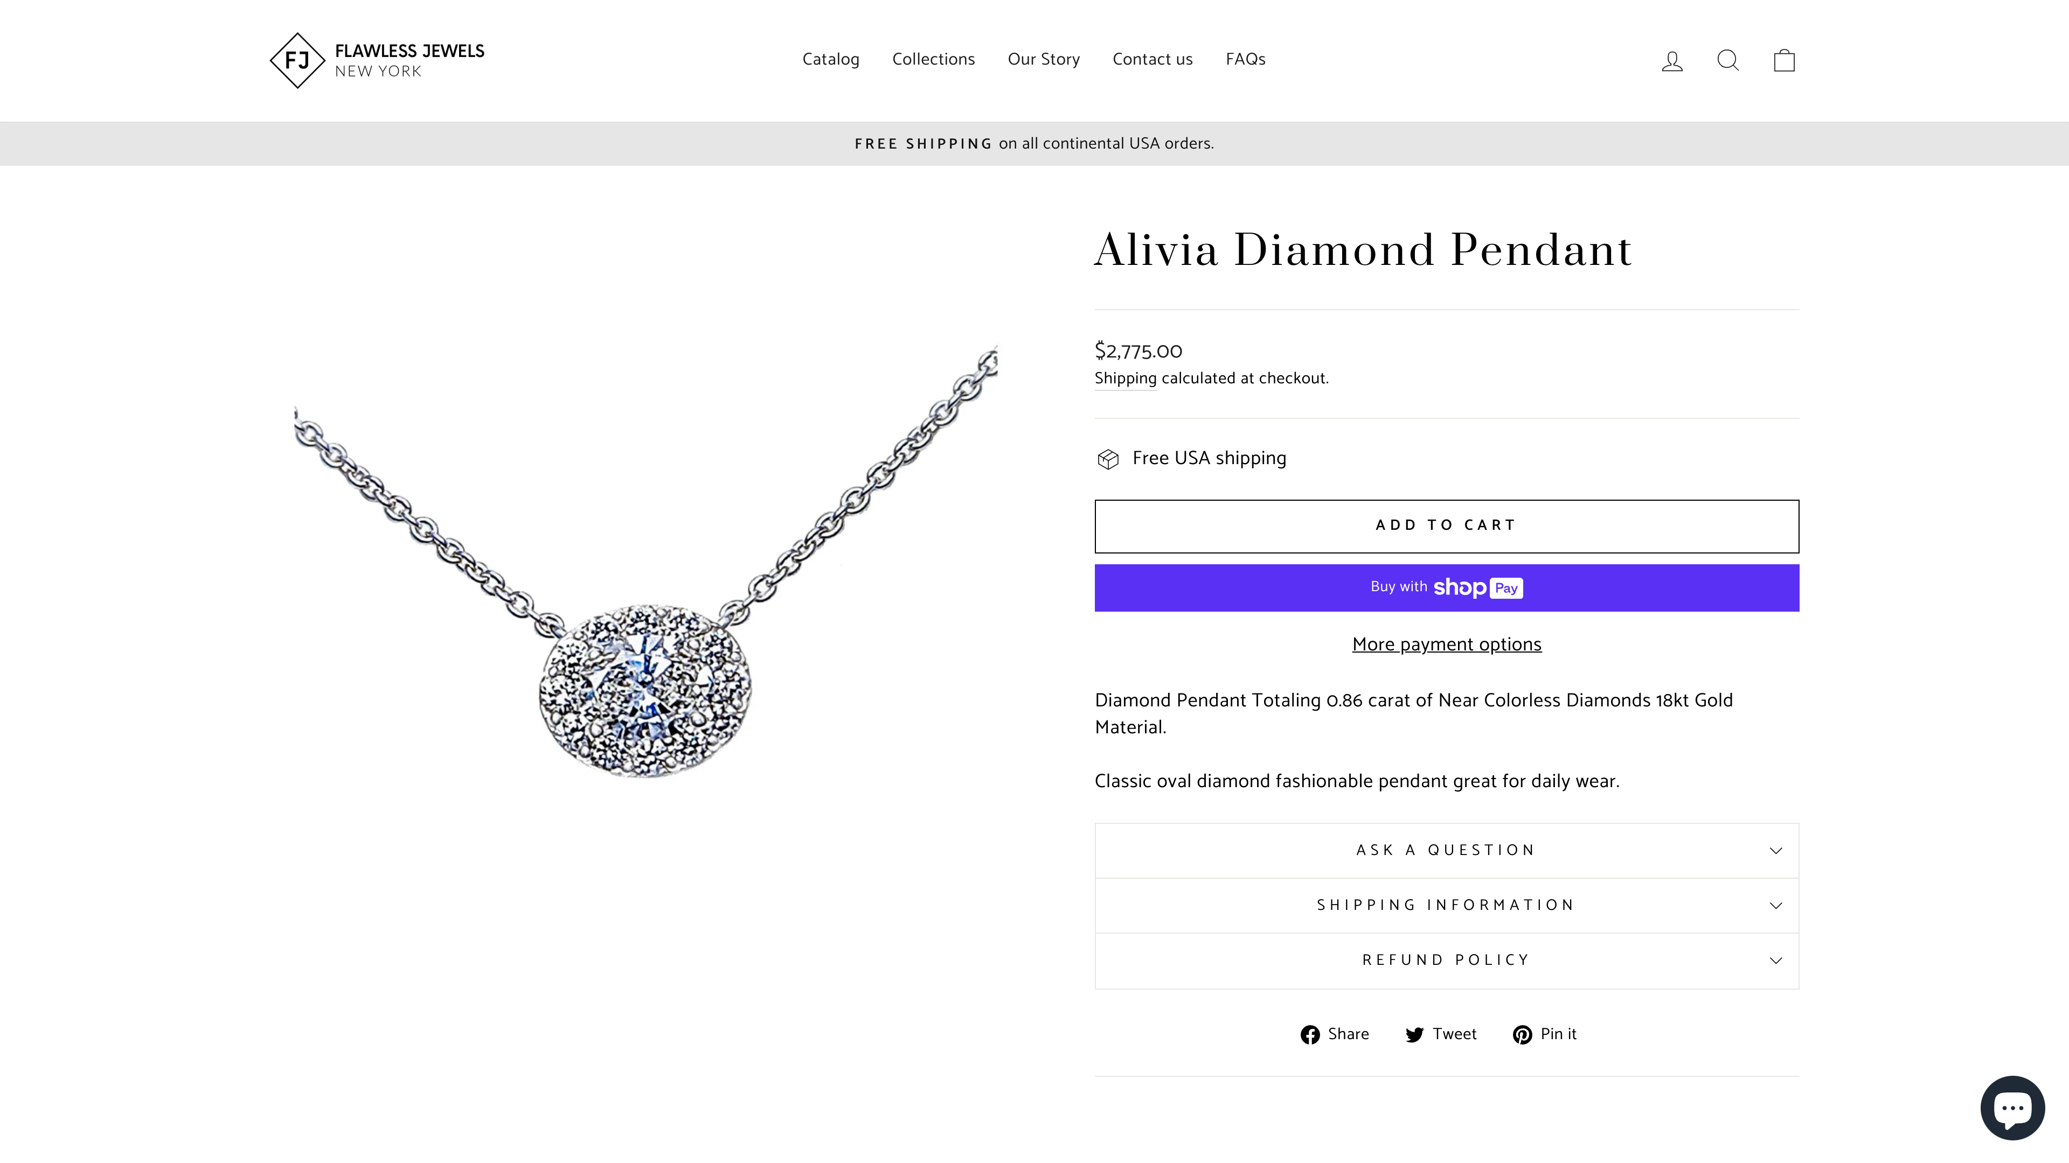Share the product via the Facebook icon
2069x1163 pixels.
point(1310,1034)
